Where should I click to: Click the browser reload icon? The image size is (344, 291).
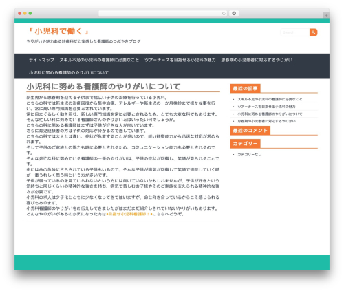click(224, 13)
